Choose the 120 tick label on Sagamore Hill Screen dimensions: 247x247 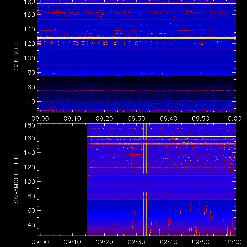click(29, 167)
